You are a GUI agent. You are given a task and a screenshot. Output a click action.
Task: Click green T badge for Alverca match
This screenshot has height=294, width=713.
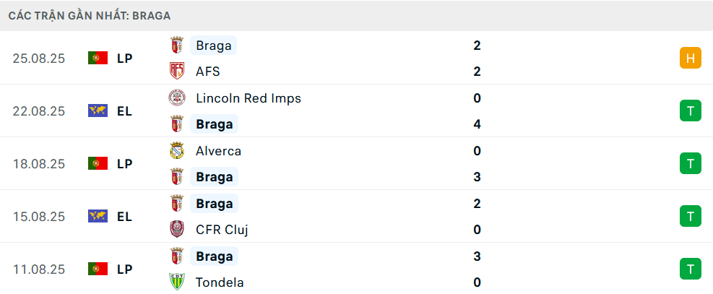690,164
